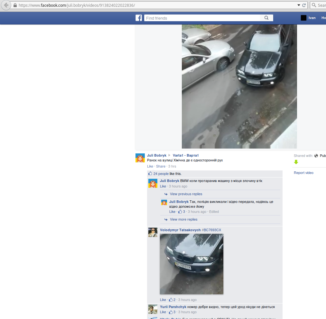Image resolution: width=326 pixels, height=319 pixels.
Task: Click '3 hours ago' under the BMW comment
Action: (x=178, y=186)
